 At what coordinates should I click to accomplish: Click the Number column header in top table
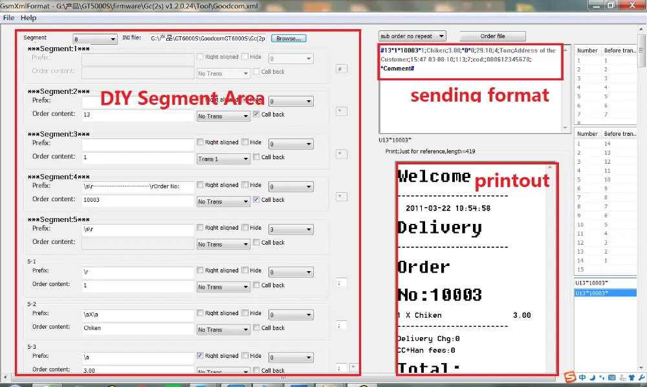click(x=587, y=50)
